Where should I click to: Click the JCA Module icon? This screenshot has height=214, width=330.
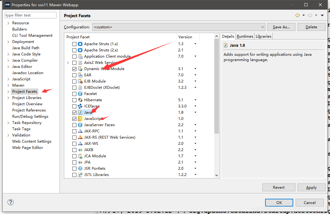80,156
